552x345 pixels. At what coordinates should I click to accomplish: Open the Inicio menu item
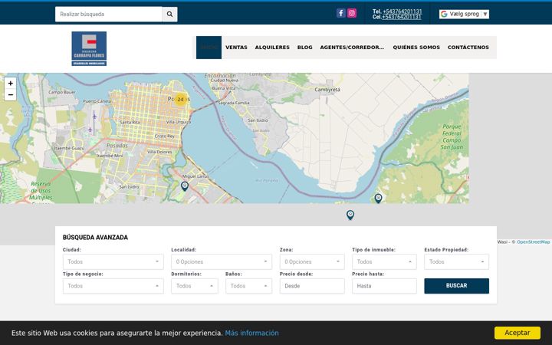209,48
